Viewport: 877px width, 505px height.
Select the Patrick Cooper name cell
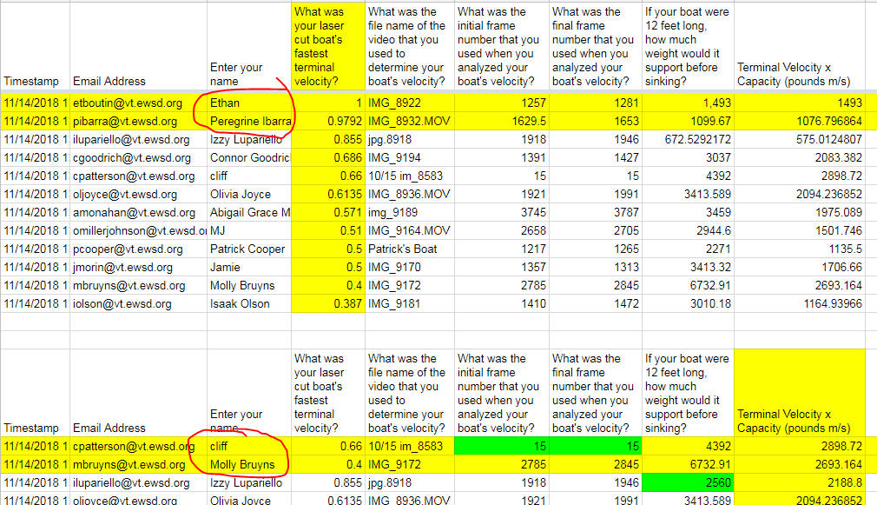pyautogui.click(x=248, y=249)
